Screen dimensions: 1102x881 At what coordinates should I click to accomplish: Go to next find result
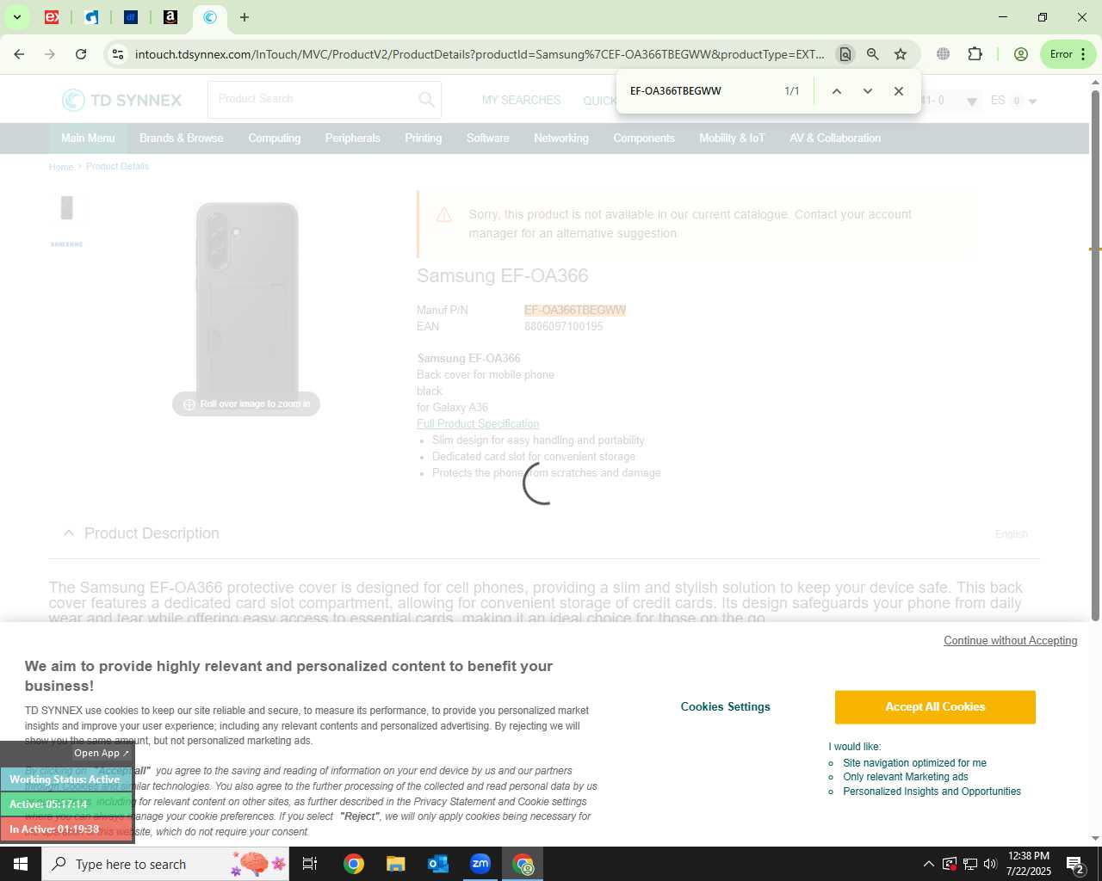(868, 91)
